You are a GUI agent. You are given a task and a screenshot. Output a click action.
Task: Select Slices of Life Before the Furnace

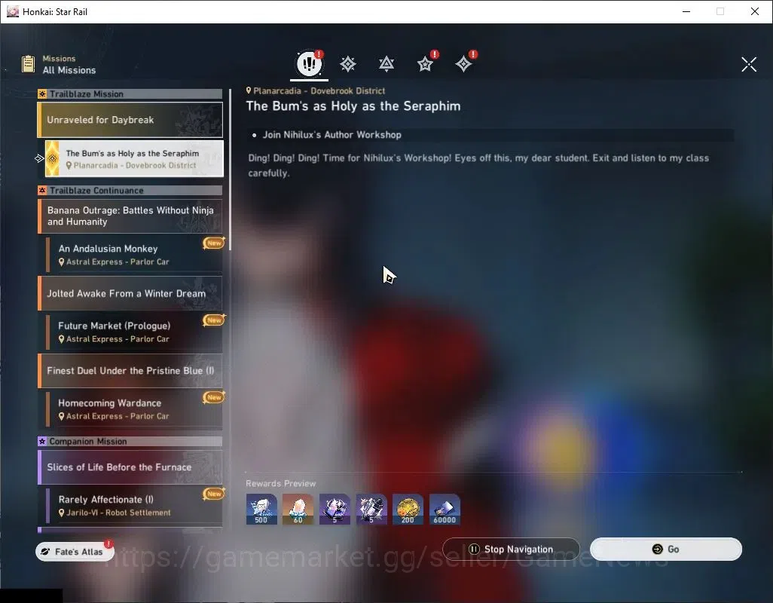click(130, 467)
